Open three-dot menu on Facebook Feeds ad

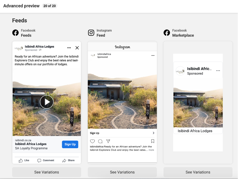(69, 48)
